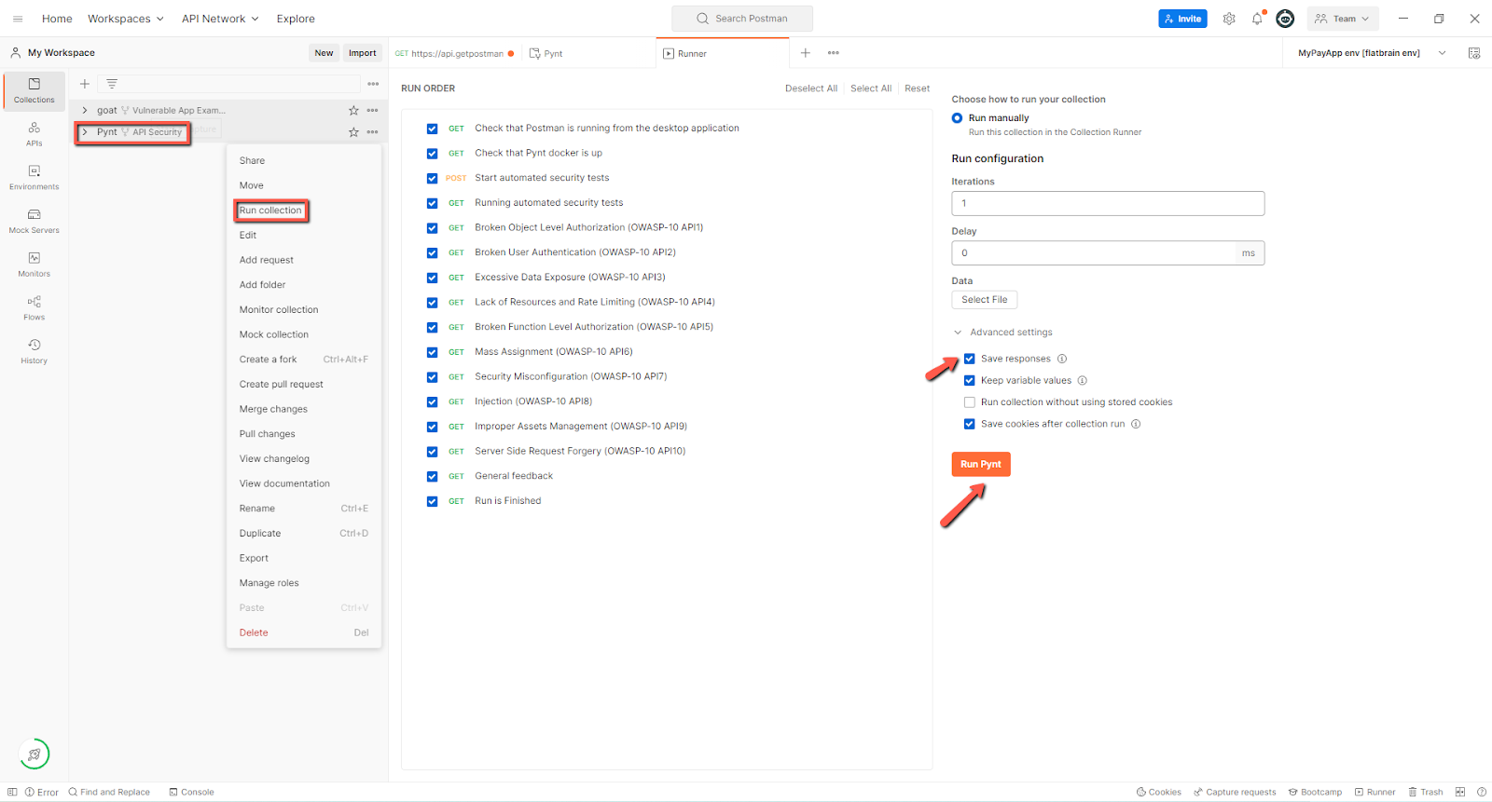
Task: Open the Collections sidebar panel
Action: [x=35, y=90]
